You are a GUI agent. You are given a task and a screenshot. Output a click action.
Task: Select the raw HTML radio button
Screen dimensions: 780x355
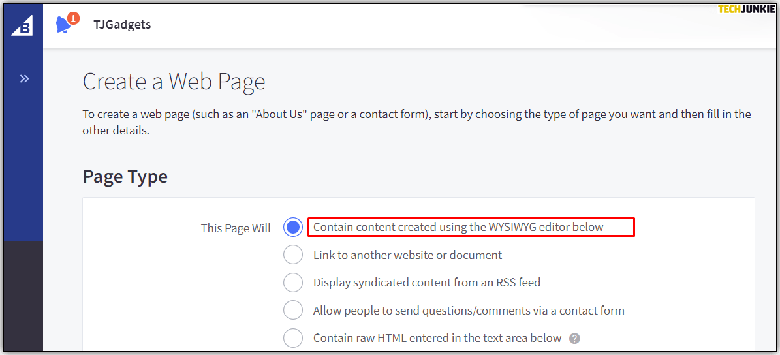293,338
